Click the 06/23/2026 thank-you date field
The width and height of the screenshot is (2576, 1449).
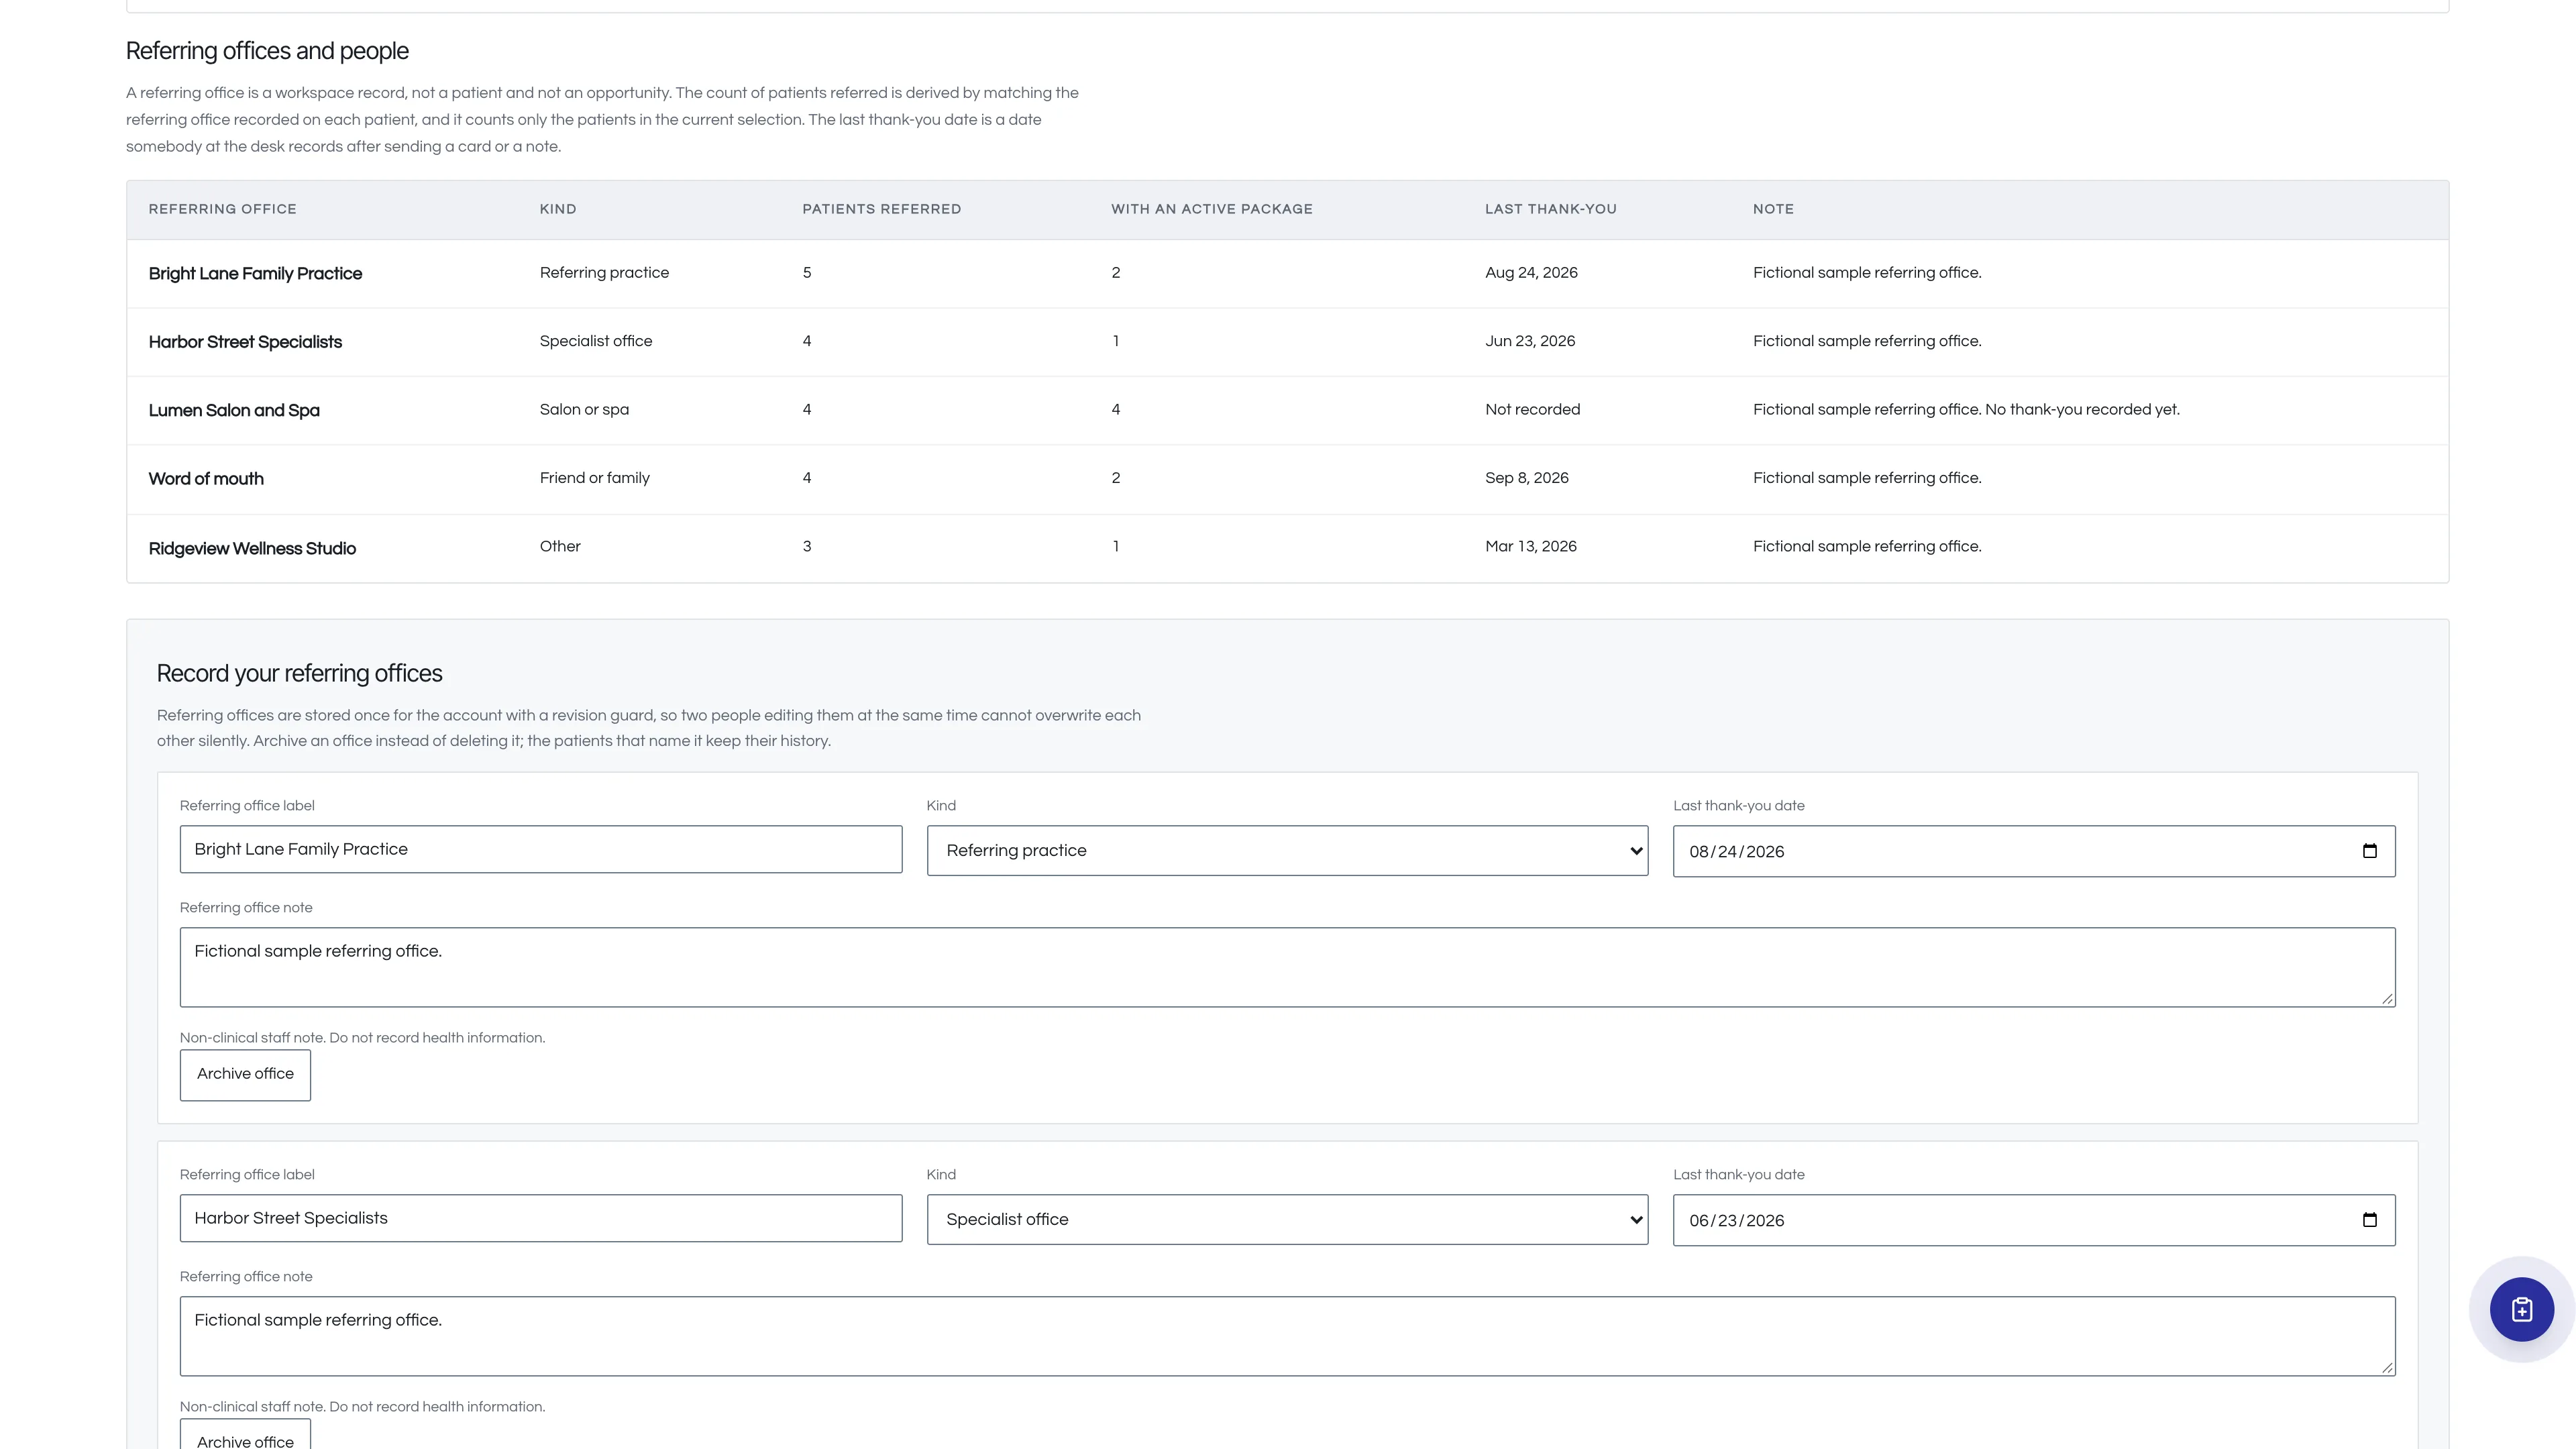tap(2034, 1220)
